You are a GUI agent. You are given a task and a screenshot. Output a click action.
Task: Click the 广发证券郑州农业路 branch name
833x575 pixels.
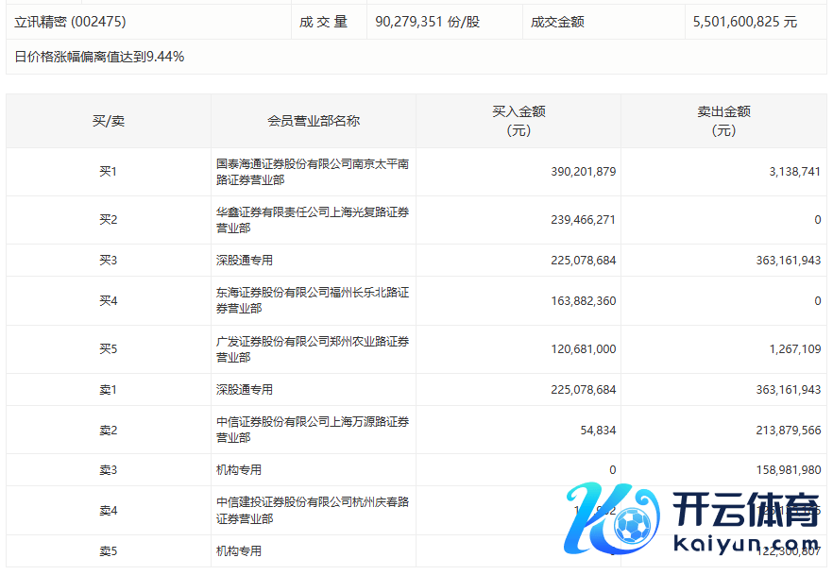(x=313, y=348)
